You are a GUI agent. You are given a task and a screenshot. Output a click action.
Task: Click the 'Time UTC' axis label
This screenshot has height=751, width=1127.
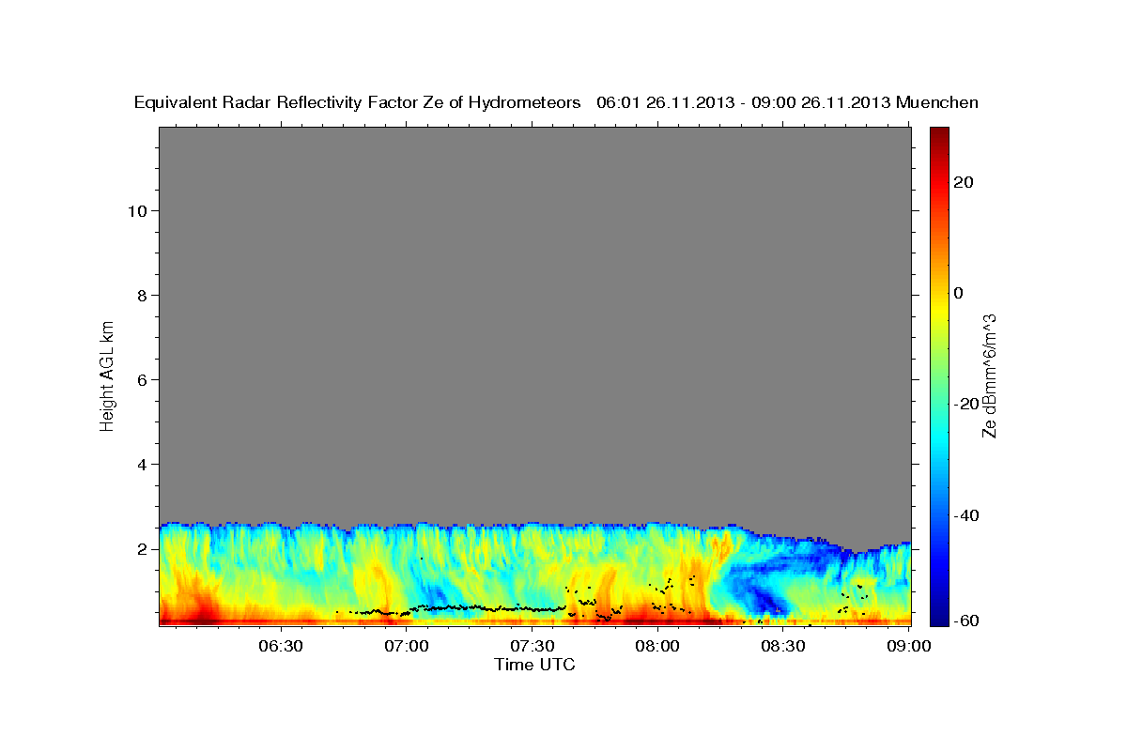coord(534,665)
